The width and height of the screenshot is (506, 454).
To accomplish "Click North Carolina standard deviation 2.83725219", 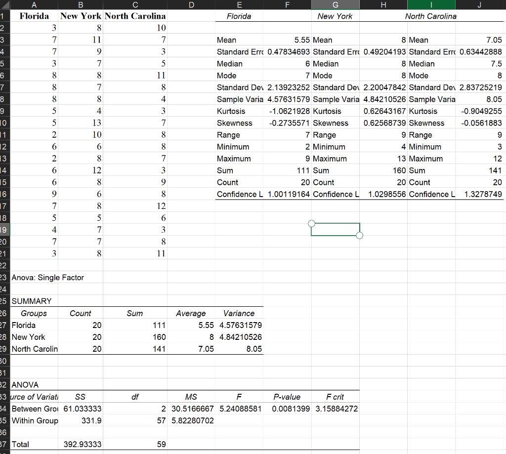I will pos(481,87).
